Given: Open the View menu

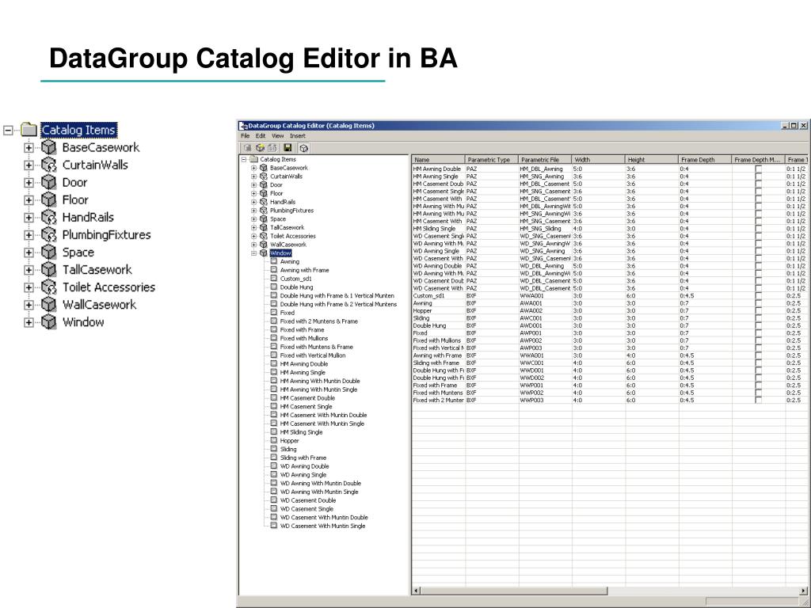Looking at the screenshot, I should click(x=278, y=136).
